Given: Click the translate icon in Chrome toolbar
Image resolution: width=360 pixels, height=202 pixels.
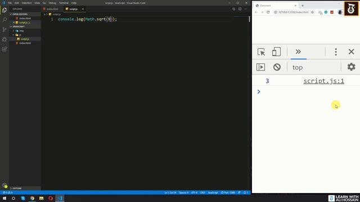Looking at the screenshot, I should click(320, 12).
